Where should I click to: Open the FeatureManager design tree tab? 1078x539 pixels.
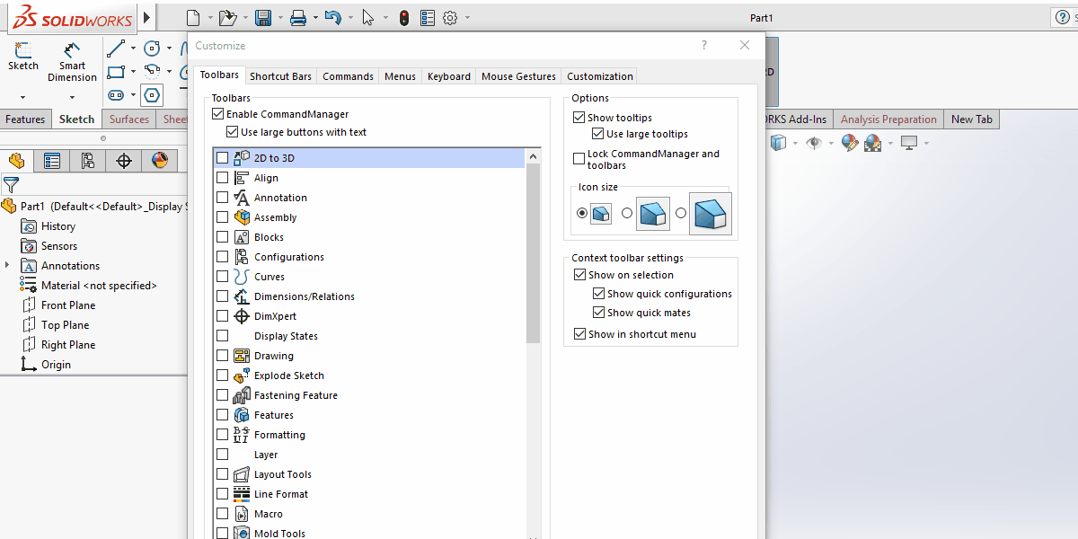(x=16, y=161)
